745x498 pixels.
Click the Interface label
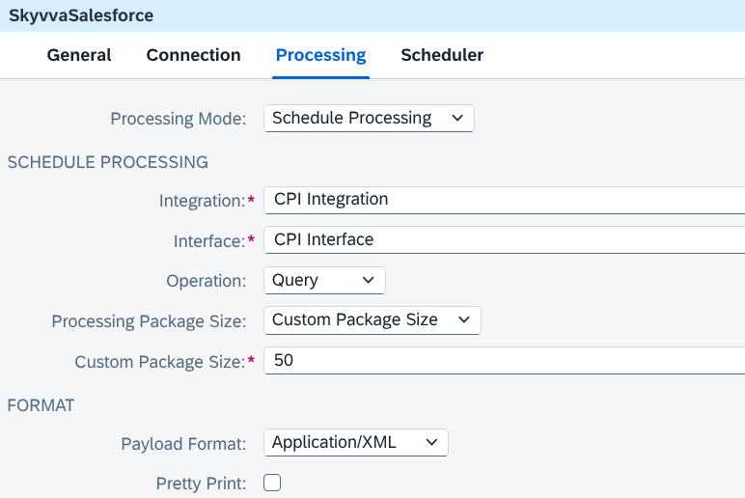point(209,241)
